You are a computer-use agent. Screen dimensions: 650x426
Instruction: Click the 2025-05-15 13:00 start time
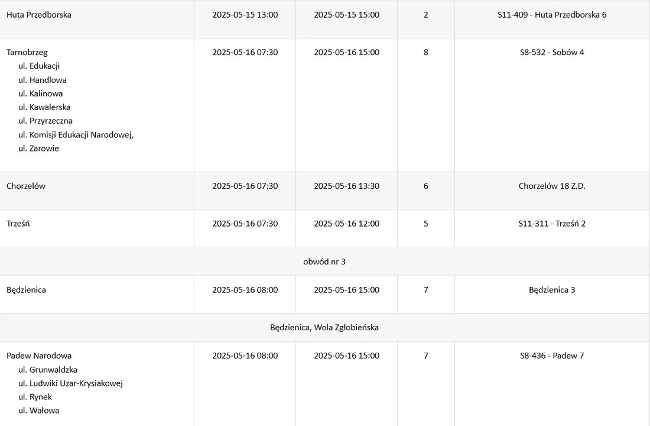245,15
